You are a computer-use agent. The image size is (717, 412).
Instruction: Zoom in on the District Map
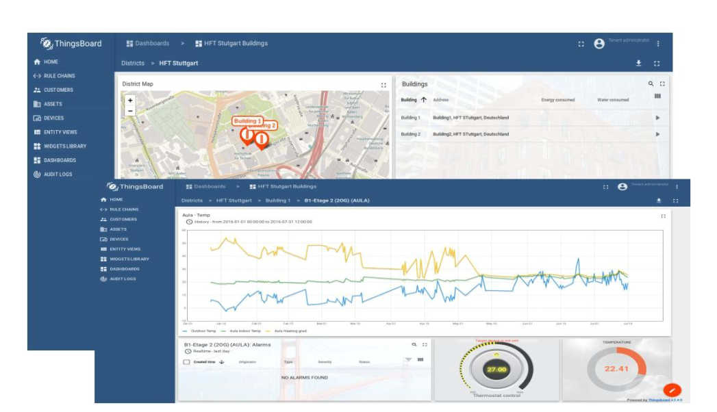tap(130, 101)
